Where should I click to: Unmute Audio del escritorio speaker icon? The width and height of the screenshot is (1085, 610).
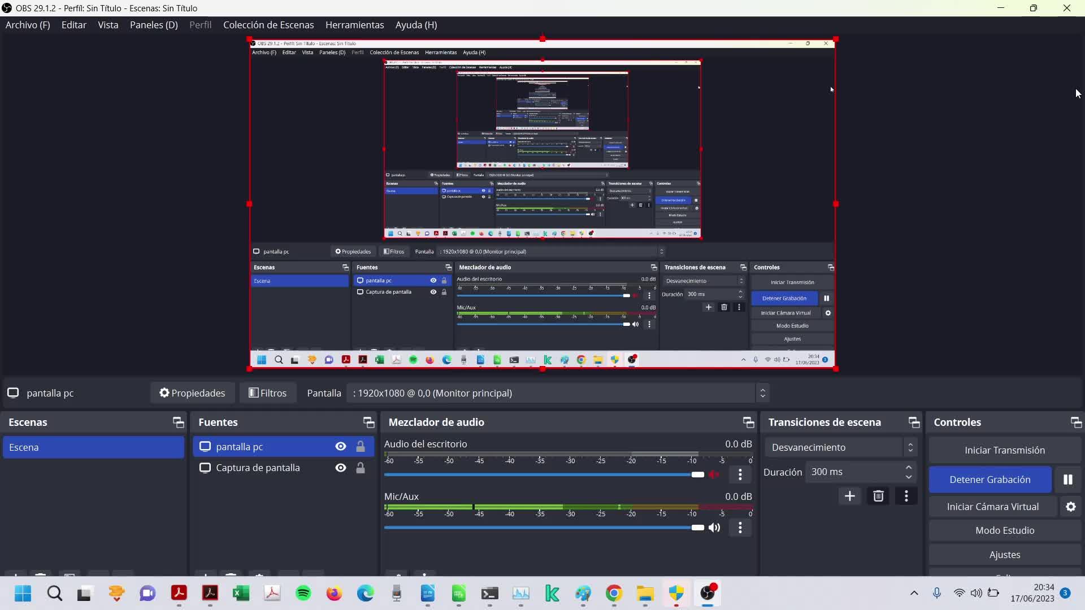click(x=714, y=474)
